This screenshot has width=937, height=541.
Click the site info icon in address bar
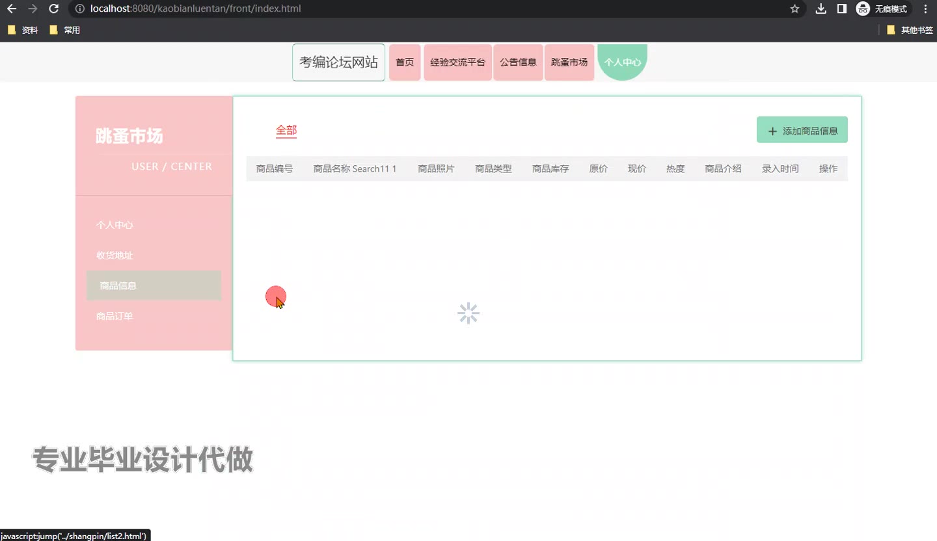(x=79, y=9)
